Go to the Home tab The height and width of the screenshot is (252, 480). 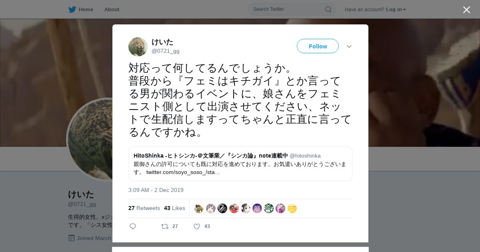coord(86,9)
